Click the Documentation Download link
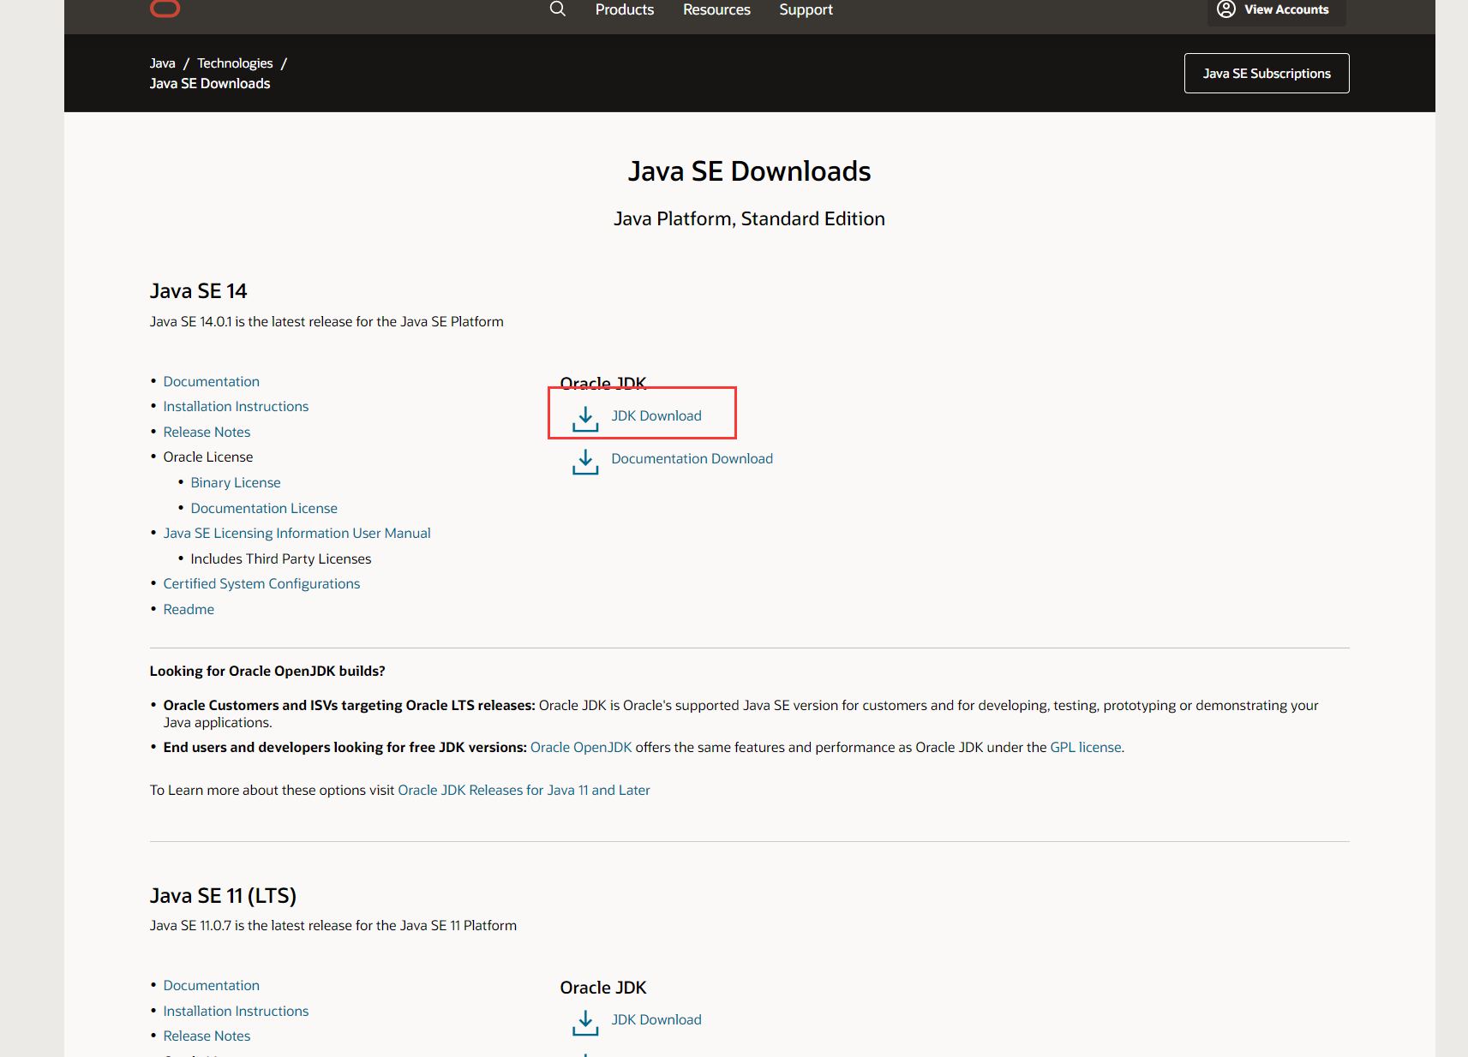The image size is (1468, 1057). pos(692,459)
